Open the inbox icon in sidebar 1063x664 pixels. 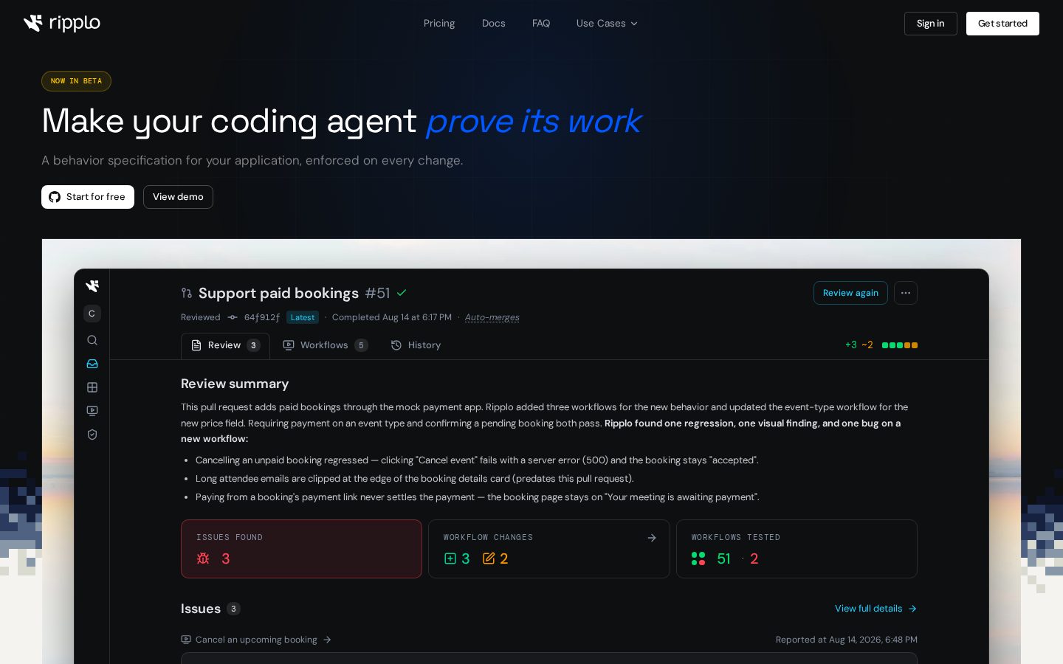tap(92, 364)
